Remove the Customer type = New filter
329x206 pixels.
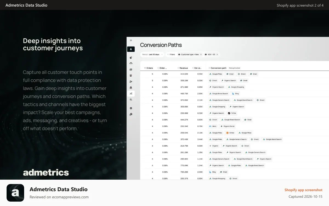click(201, 54)
